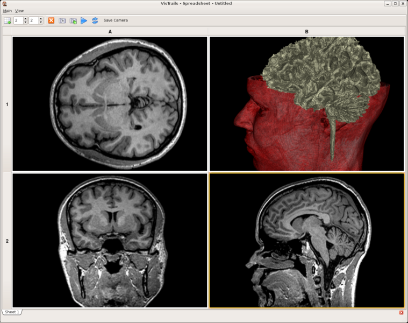Click the VisTrails app icon in title bar
408x323 pixels.
4,4
